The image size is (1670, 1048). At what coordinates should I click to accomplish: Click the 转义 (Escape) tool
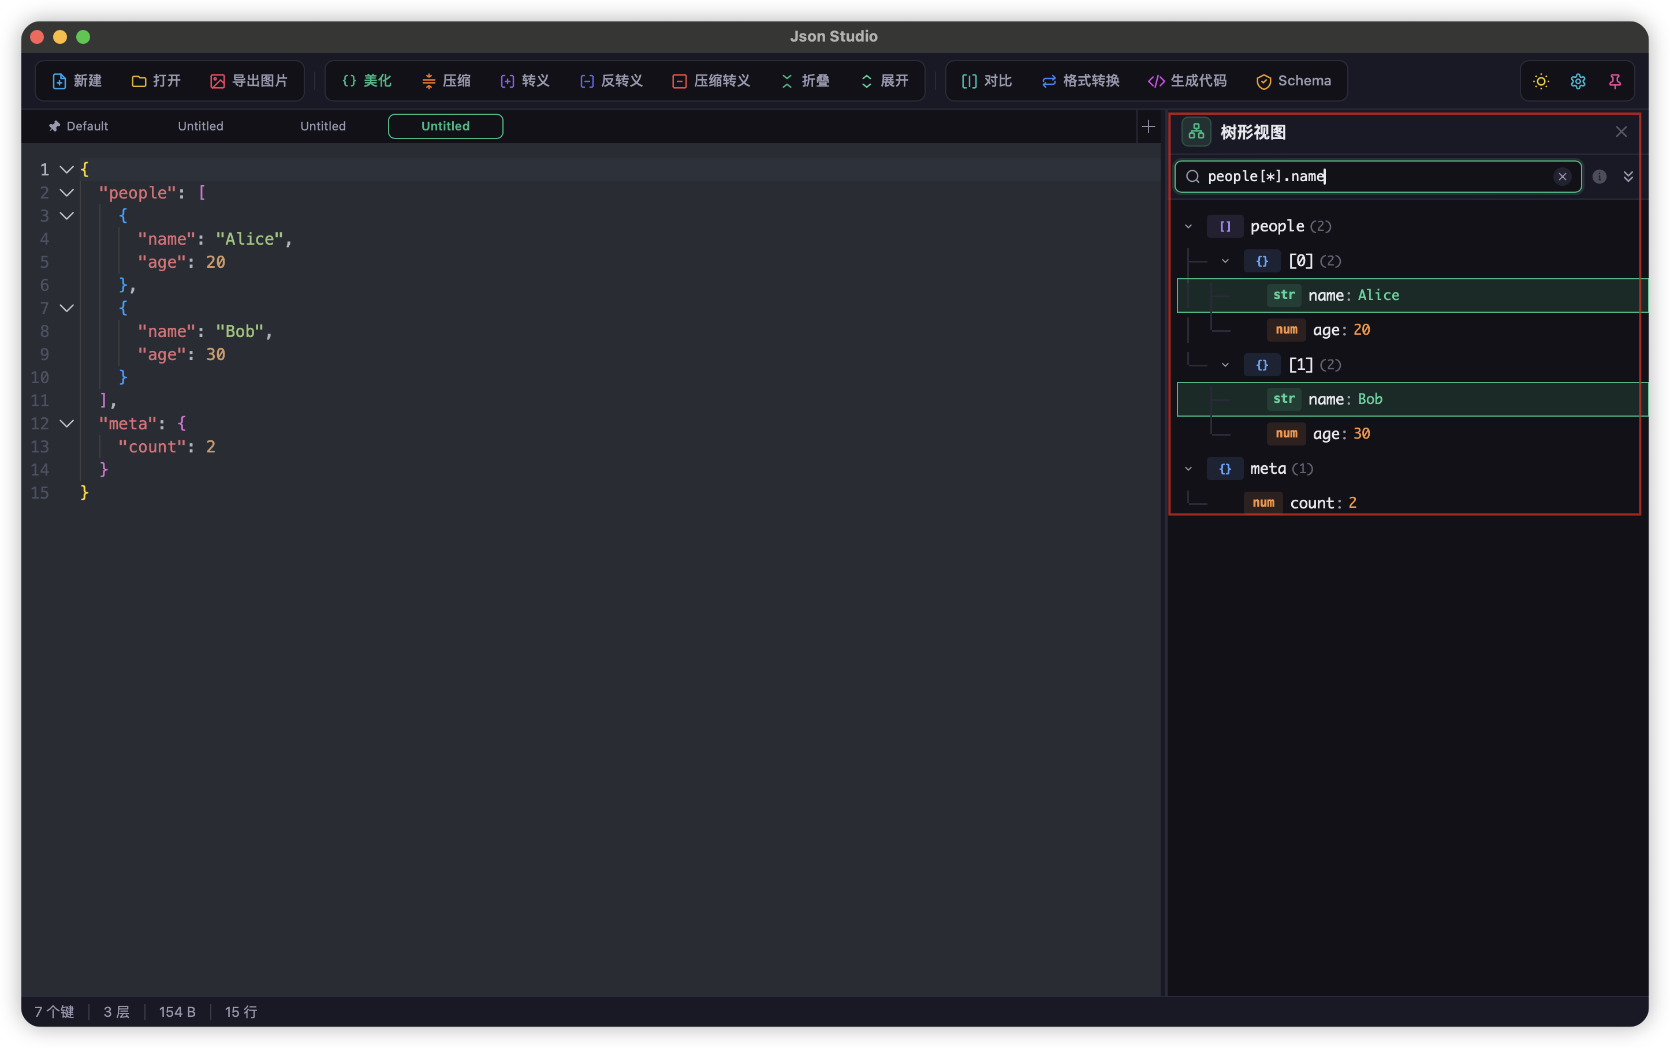[x=525, y=80]
